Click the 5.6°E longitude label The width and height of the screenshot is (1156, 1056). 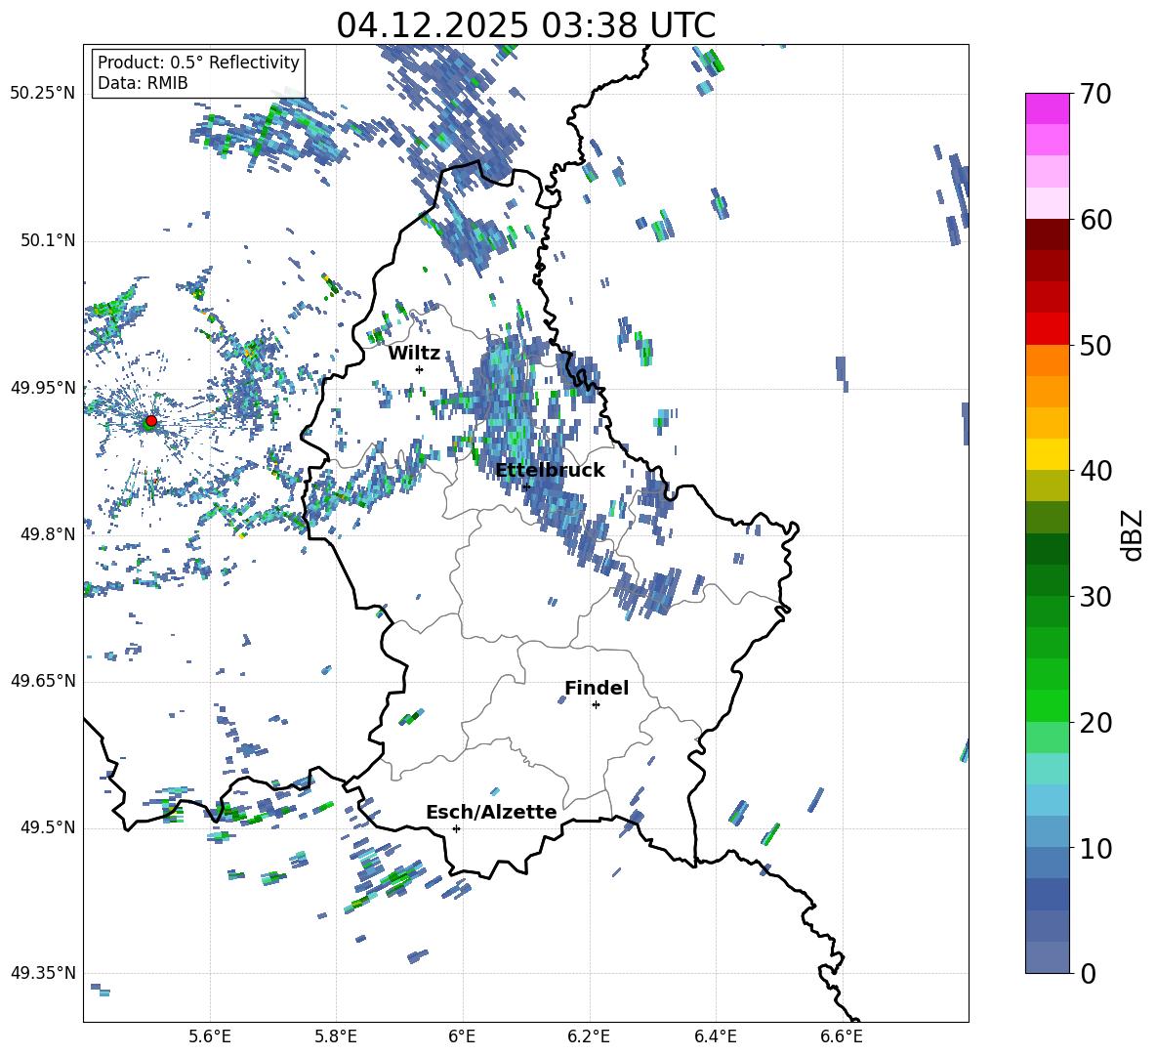click(x=209, y=1036)
